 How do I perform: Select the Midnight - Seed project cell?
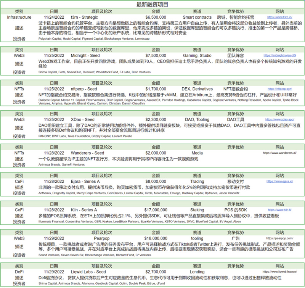pyautogui.click(x=86, y=55)
